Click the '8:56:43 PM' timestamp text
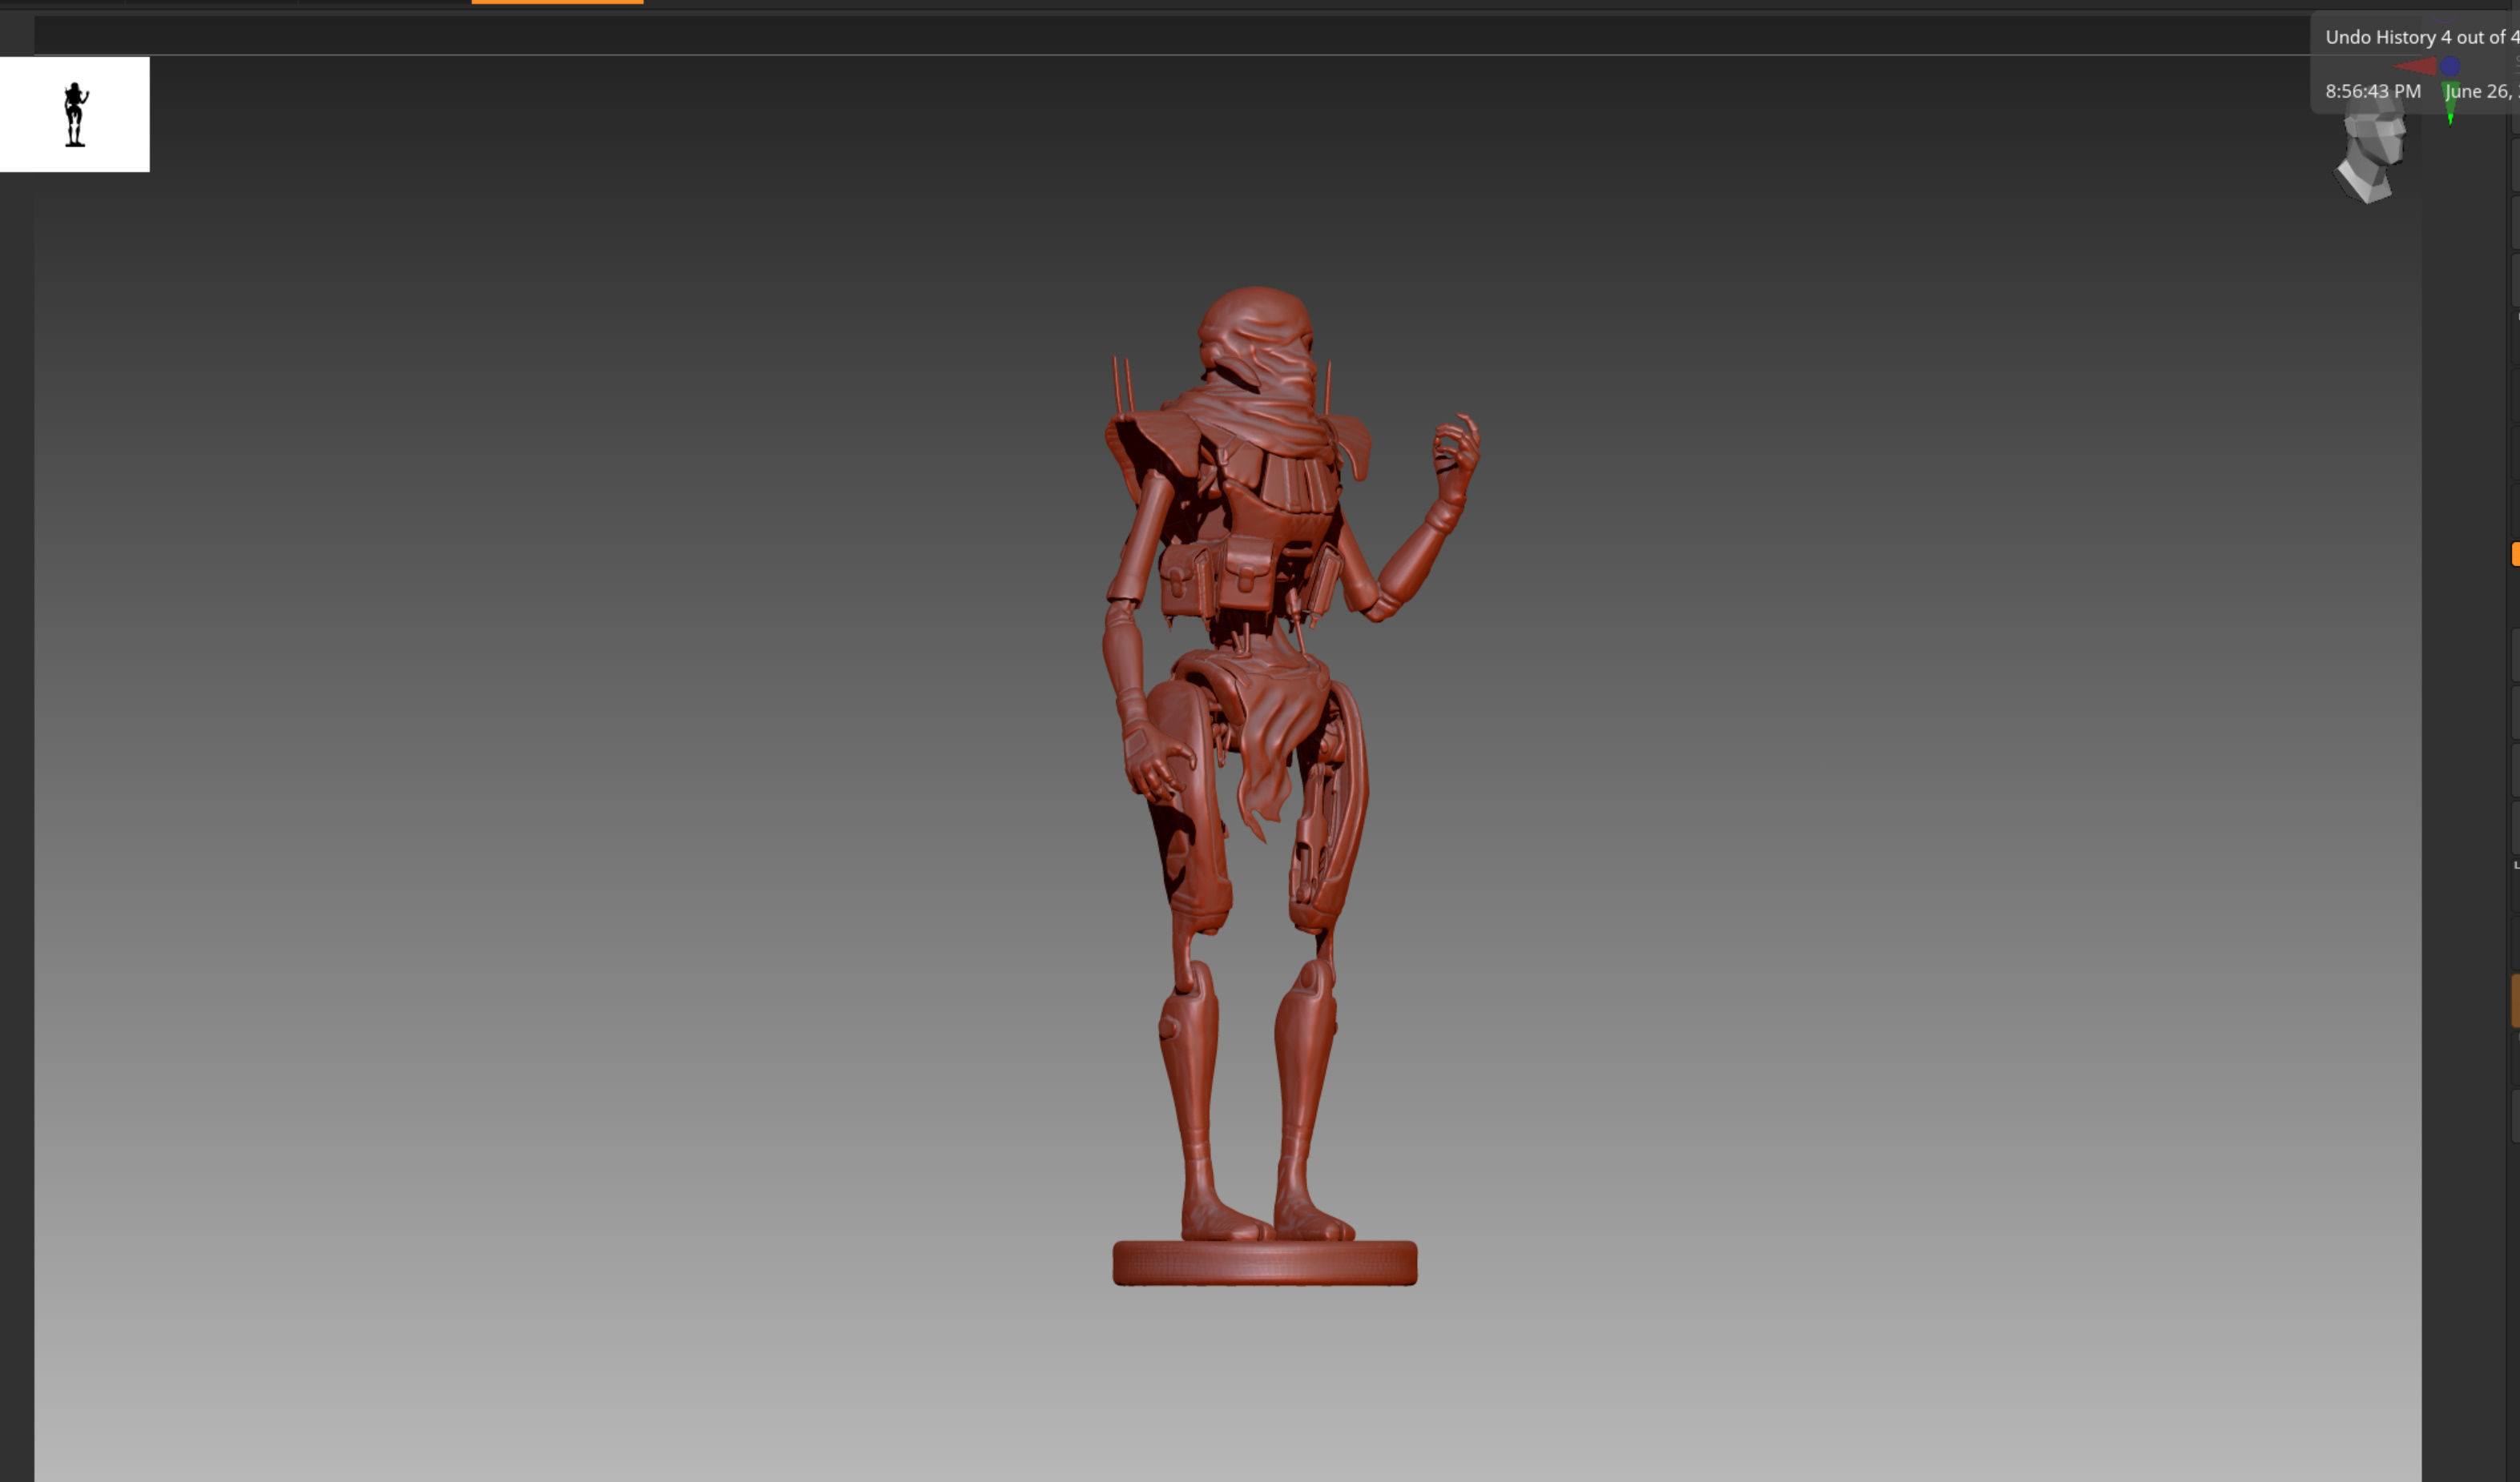The image size is (2520, 1482). point(2373,91)
